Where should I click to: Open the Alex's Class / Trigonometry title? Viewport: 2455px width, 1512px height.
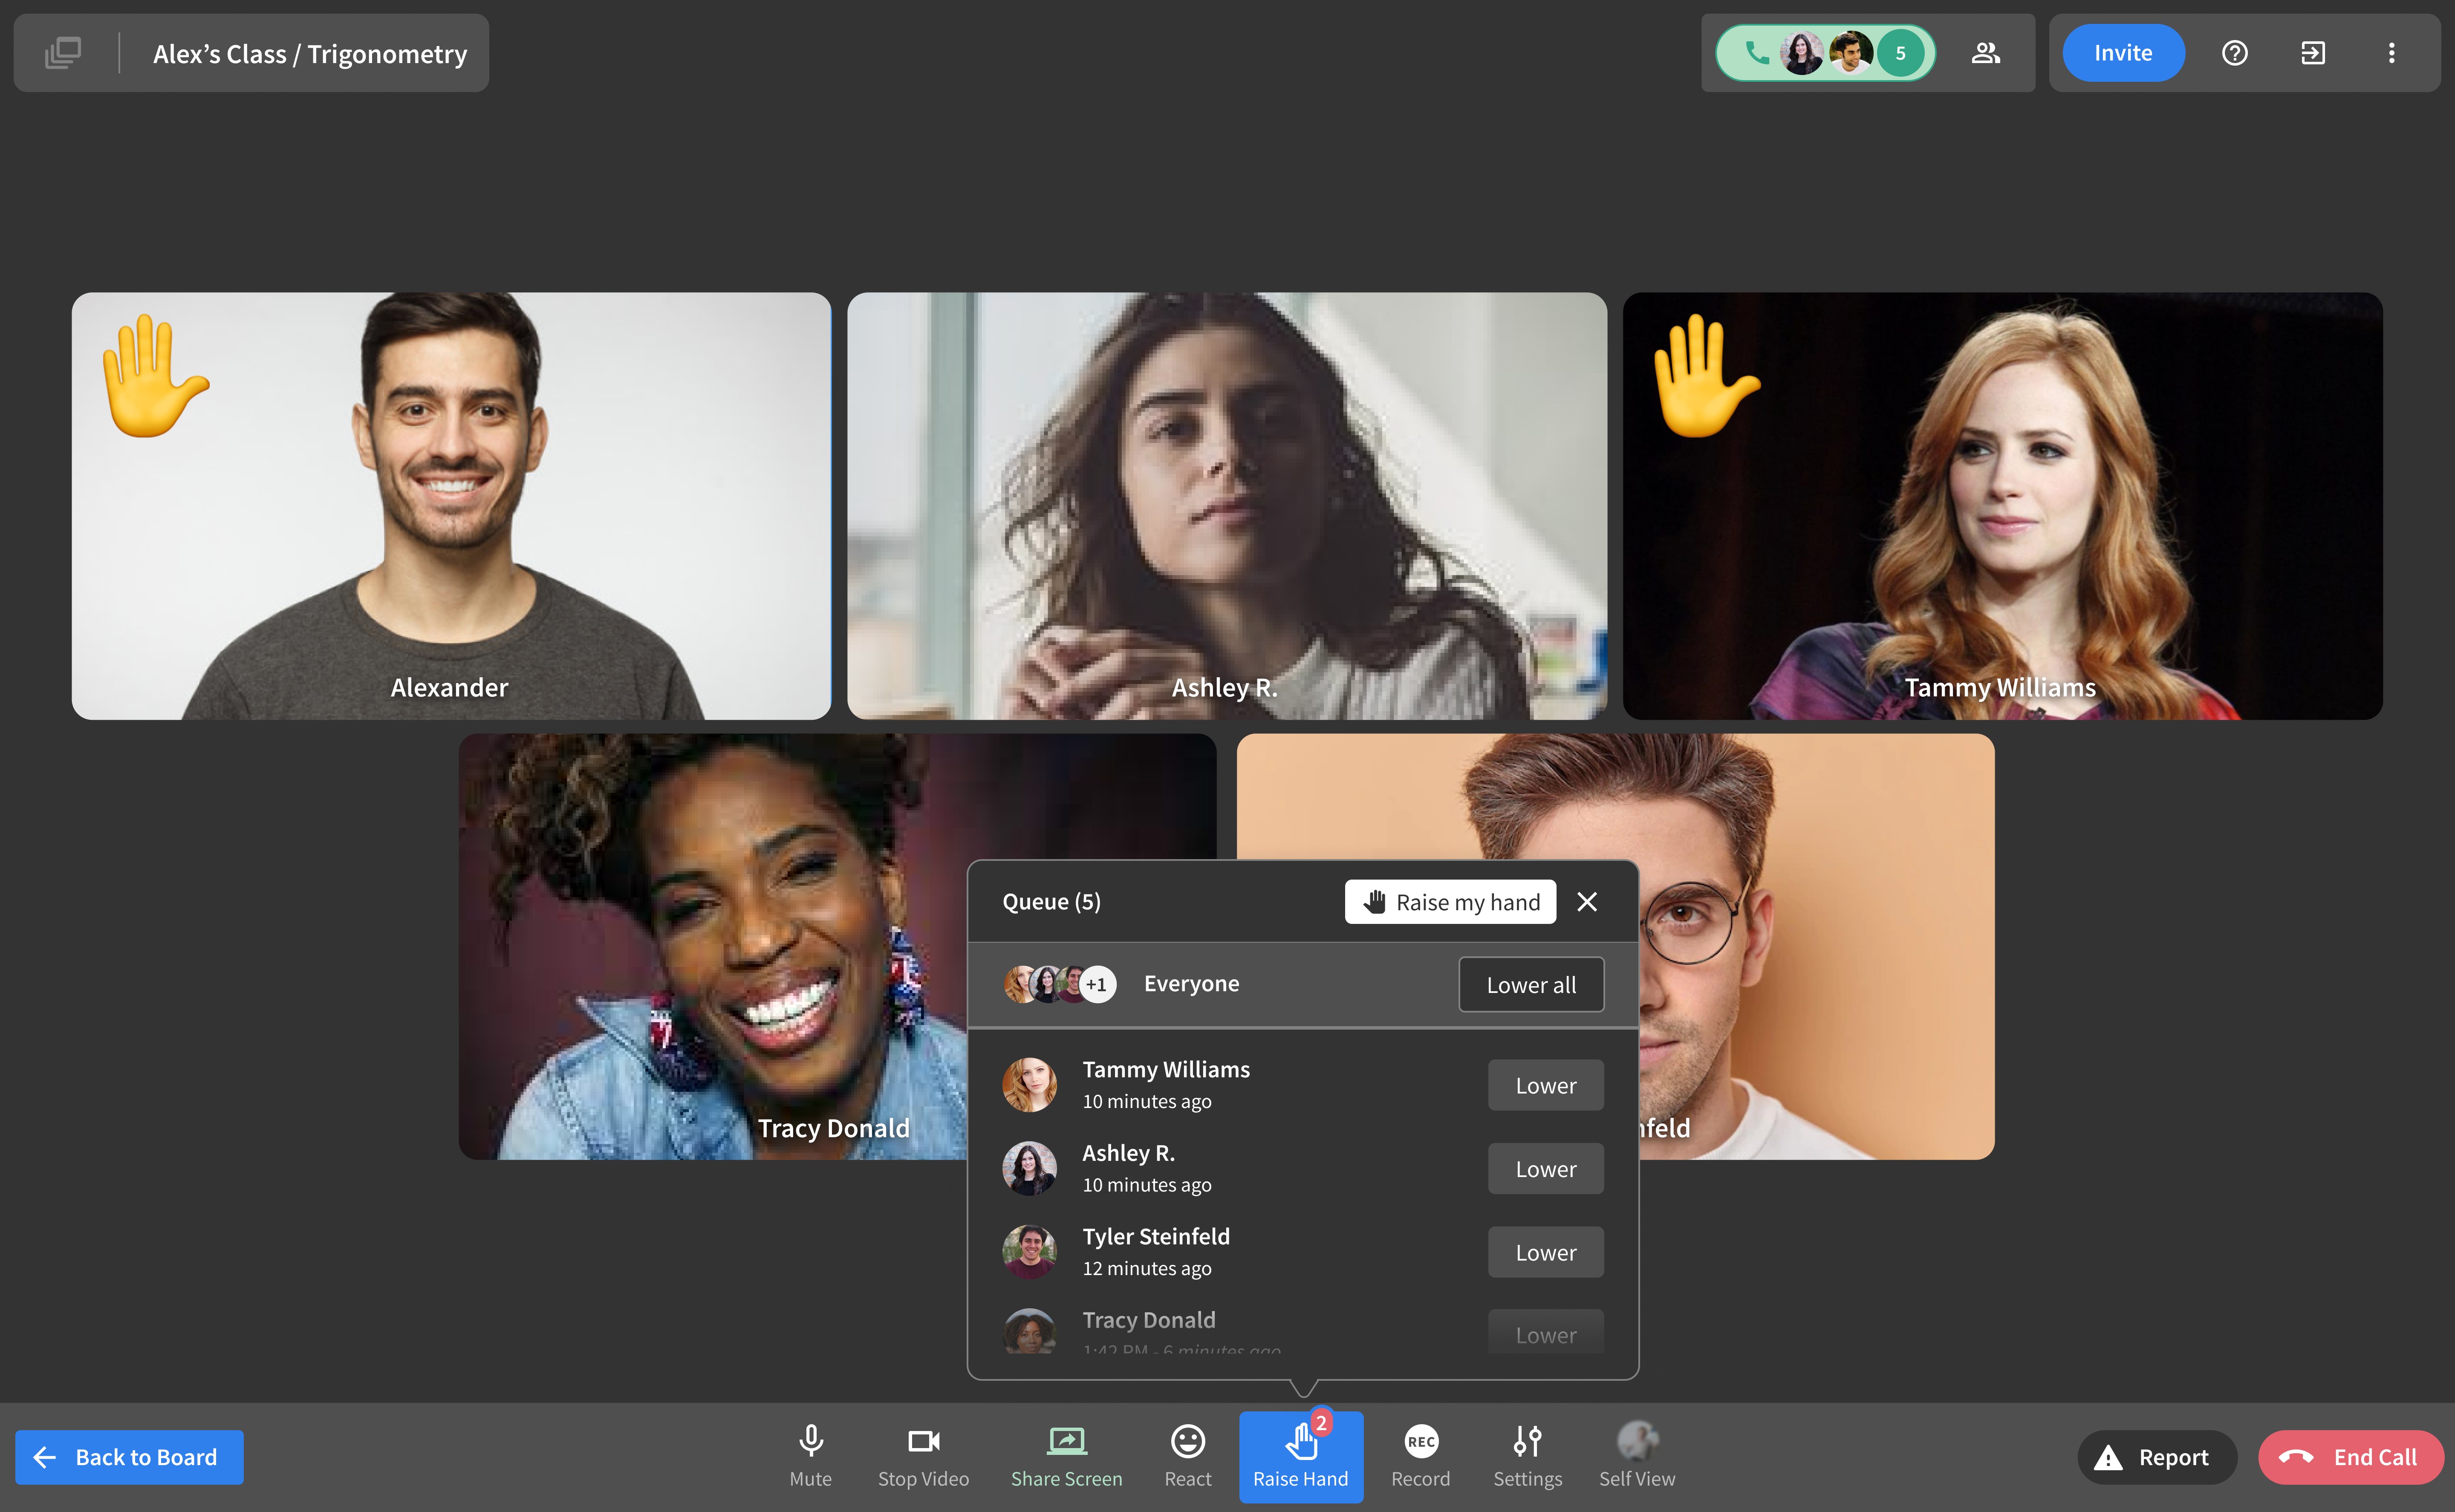(x=310, y=54)
